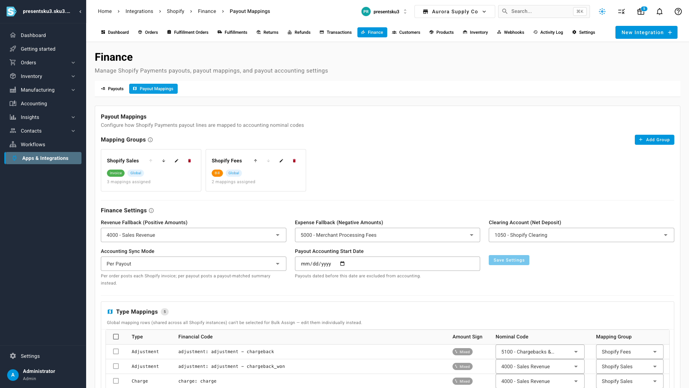This screenshot has width=689, height=388.
Task: Open the Transactions tab
Action: point(336,32)
